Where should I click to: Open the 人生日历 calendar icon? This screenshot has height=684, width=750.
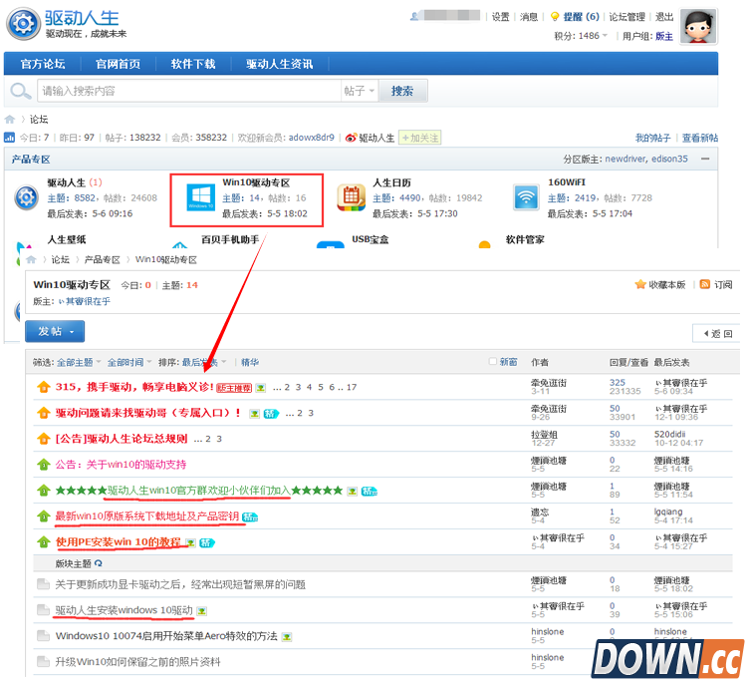pos(351,197)
